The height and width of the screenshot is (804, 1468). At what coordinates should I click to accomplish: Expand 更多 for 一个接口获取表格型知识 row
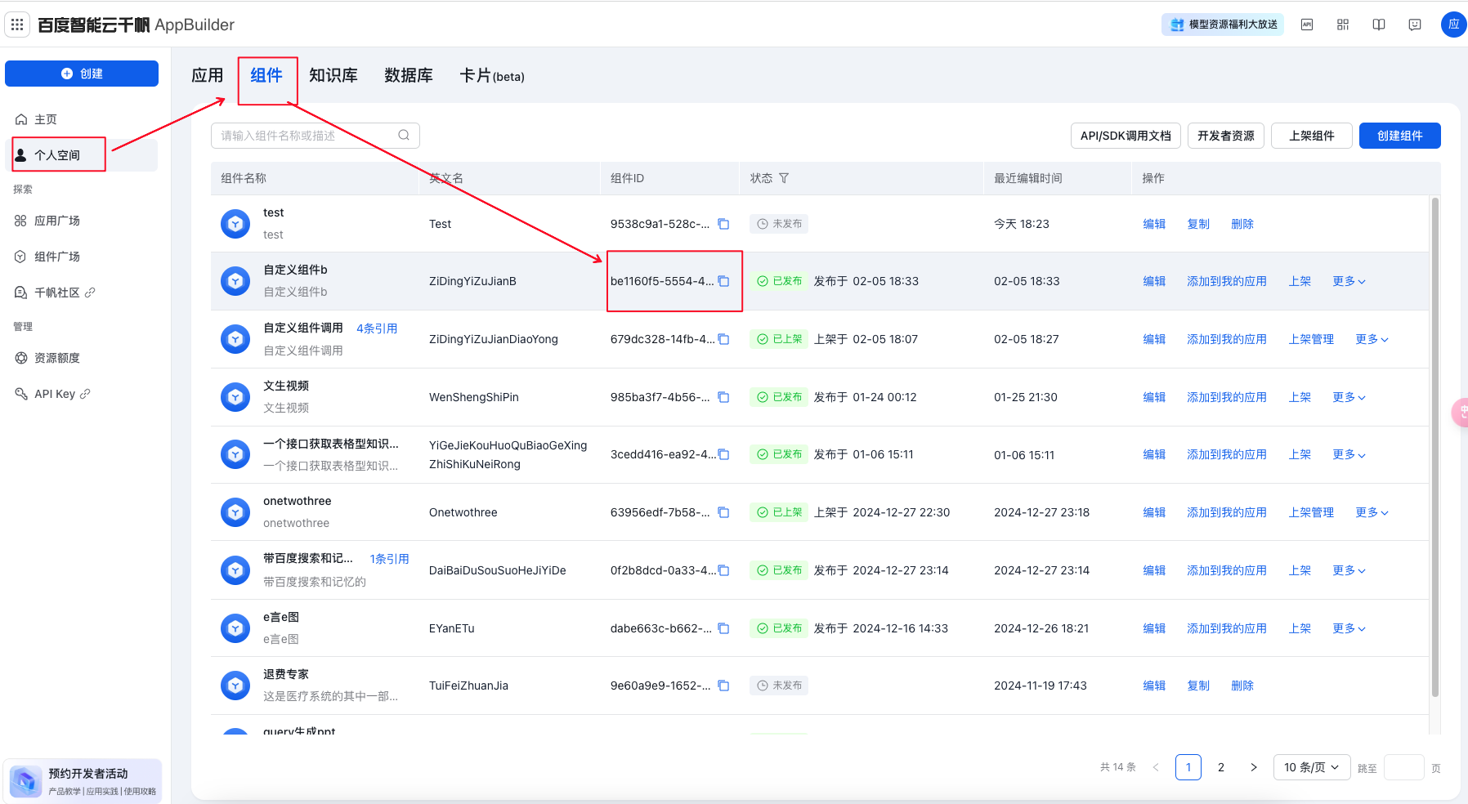click(1349, 454)
